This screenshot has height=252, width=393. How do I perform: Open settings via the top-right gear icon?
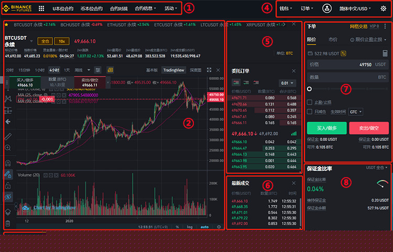[x=383, y=8]
